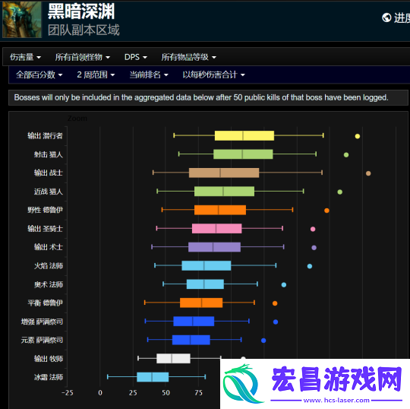This screenshot has height=409, width=410.
Task: Click the Zoom label above the chart
Action: (x=77, y=119)
